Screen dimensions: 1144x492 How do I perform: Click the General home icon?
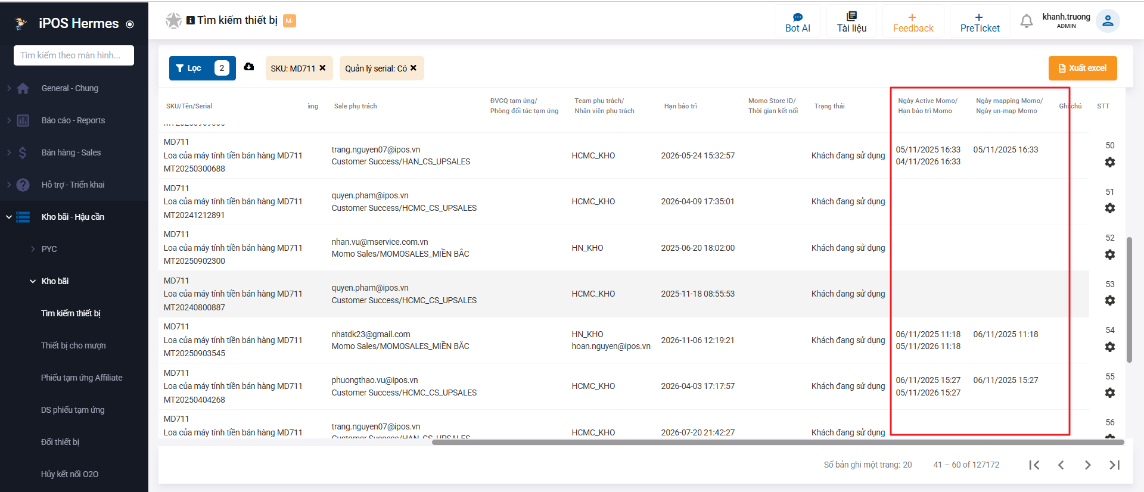coord(23,88)
